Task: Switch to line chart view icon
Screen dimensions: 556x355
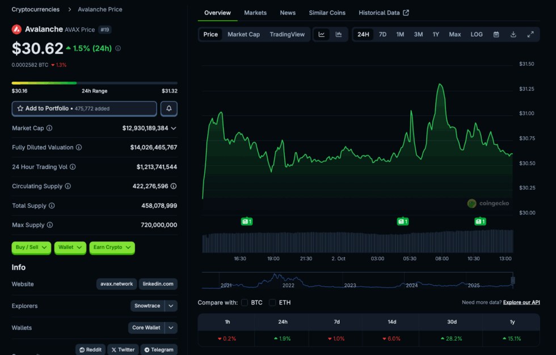Action: click(x=322, y=35)
